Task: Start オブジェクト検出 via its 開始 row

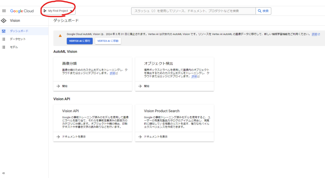Action: click(175, 86)
